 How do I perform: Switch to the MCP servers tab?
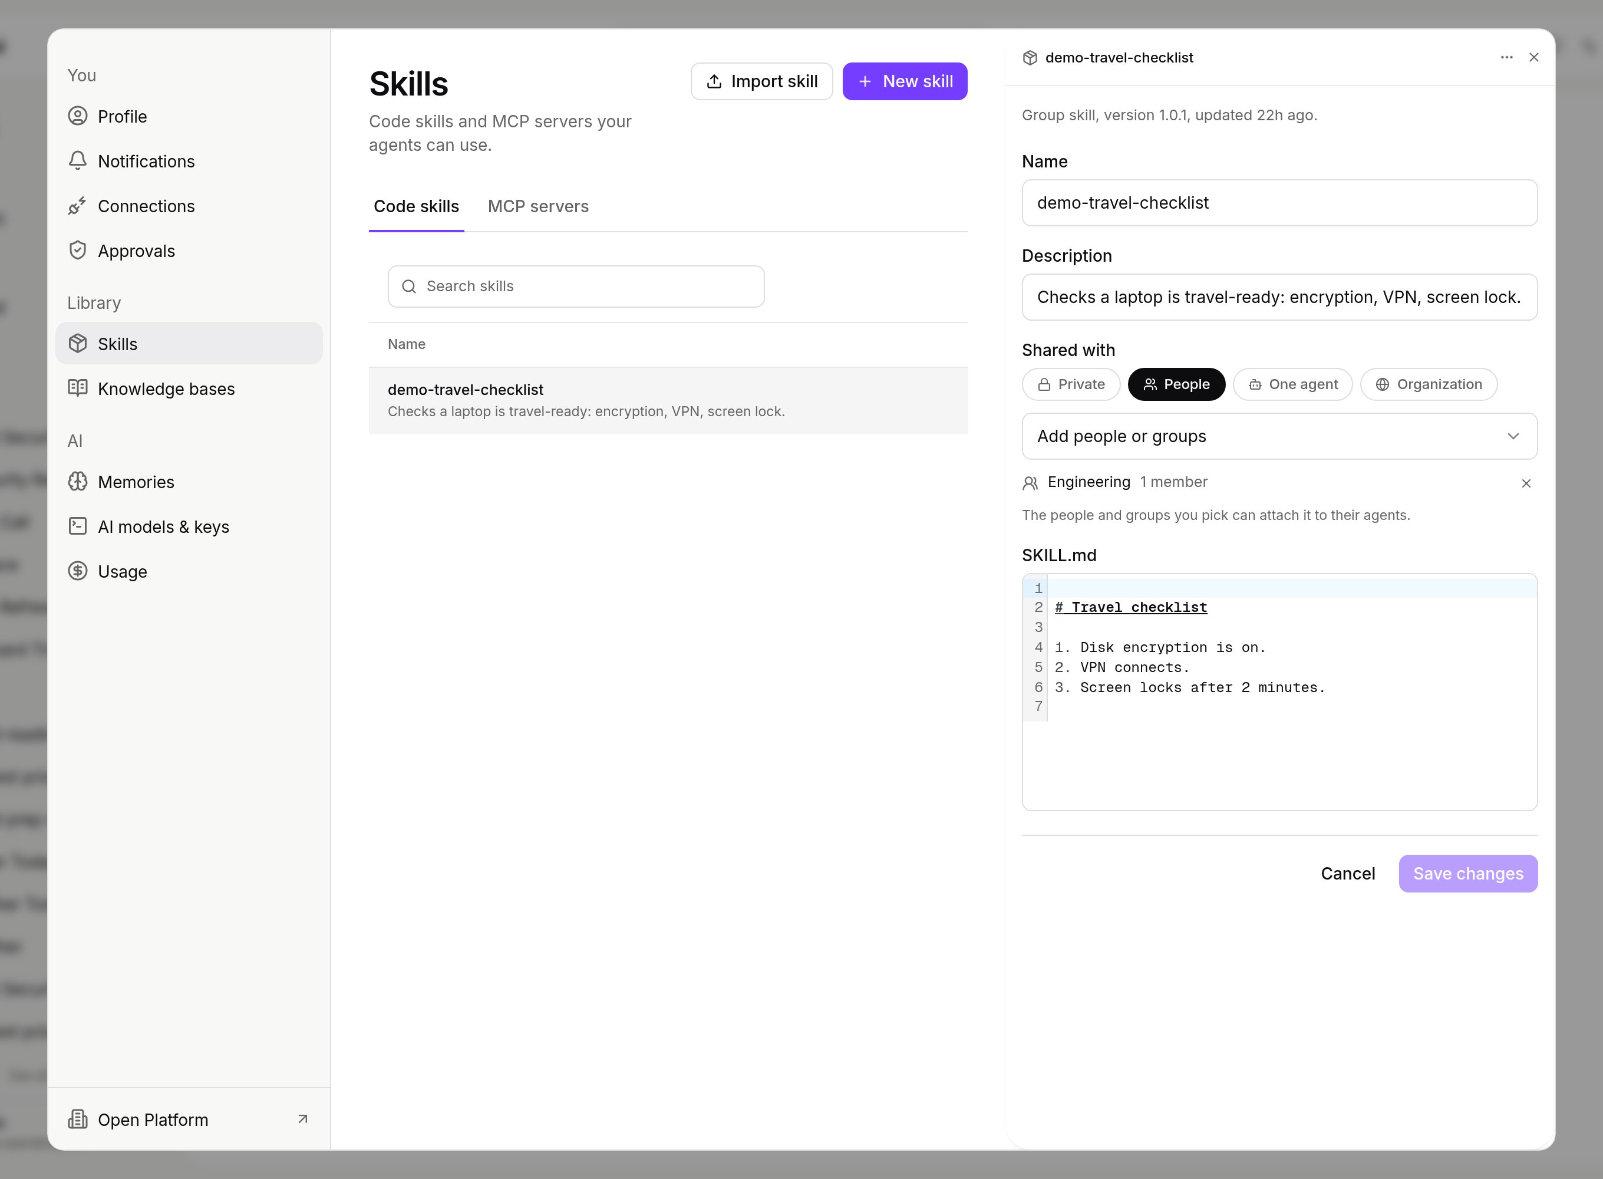(x=538, y=206)
